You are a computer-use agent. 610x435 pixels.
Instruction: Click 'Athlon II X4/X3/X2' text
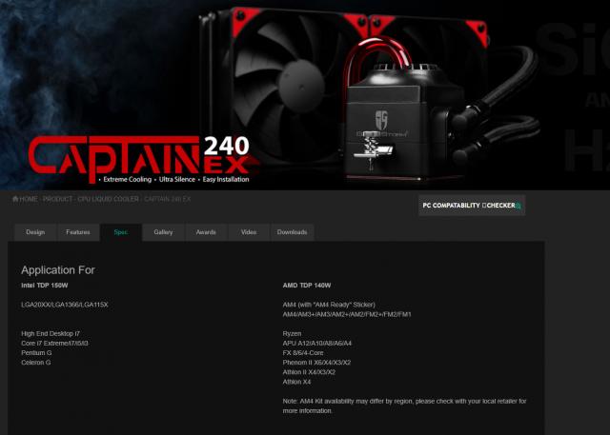click(x=309, y=372)
